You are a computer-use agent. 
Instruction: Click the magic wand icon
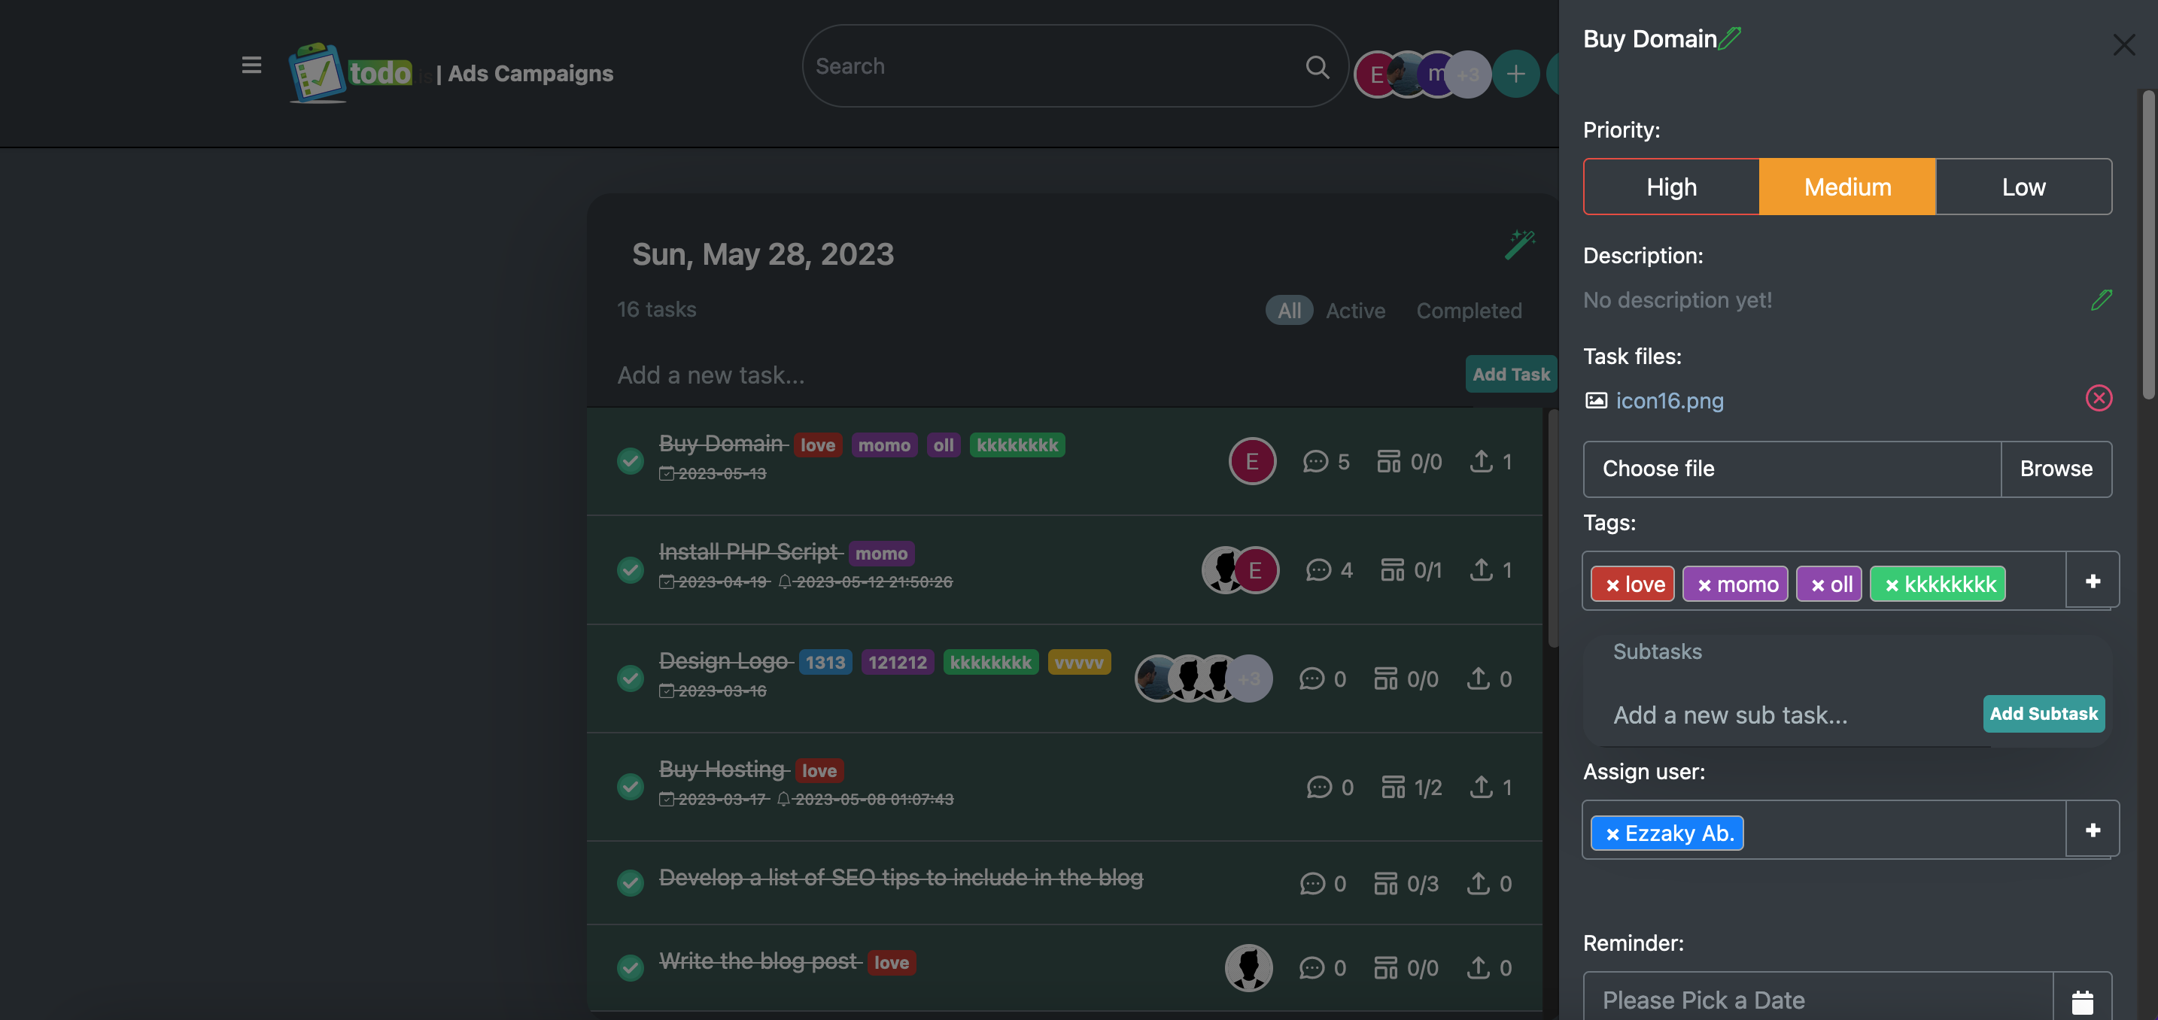[1519, 244]
